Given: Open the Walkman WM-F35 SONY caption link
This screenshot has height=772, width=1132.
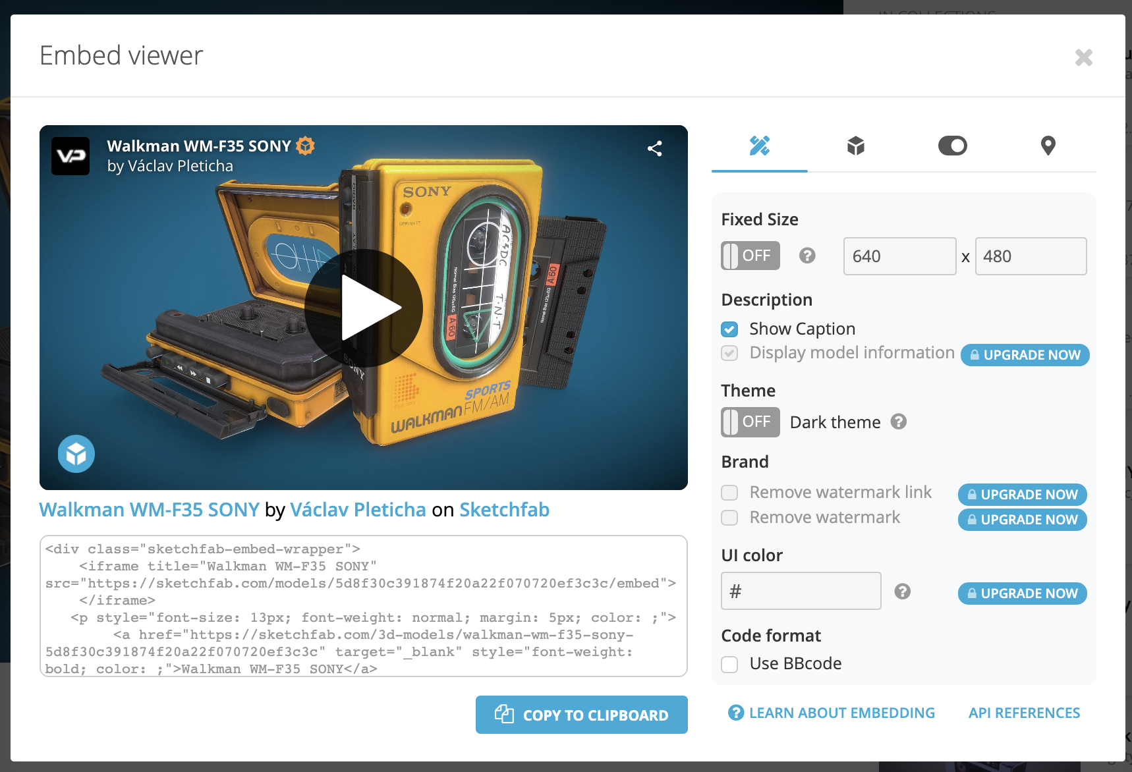Looking at the screenshot, I should [x=150, y=510].
